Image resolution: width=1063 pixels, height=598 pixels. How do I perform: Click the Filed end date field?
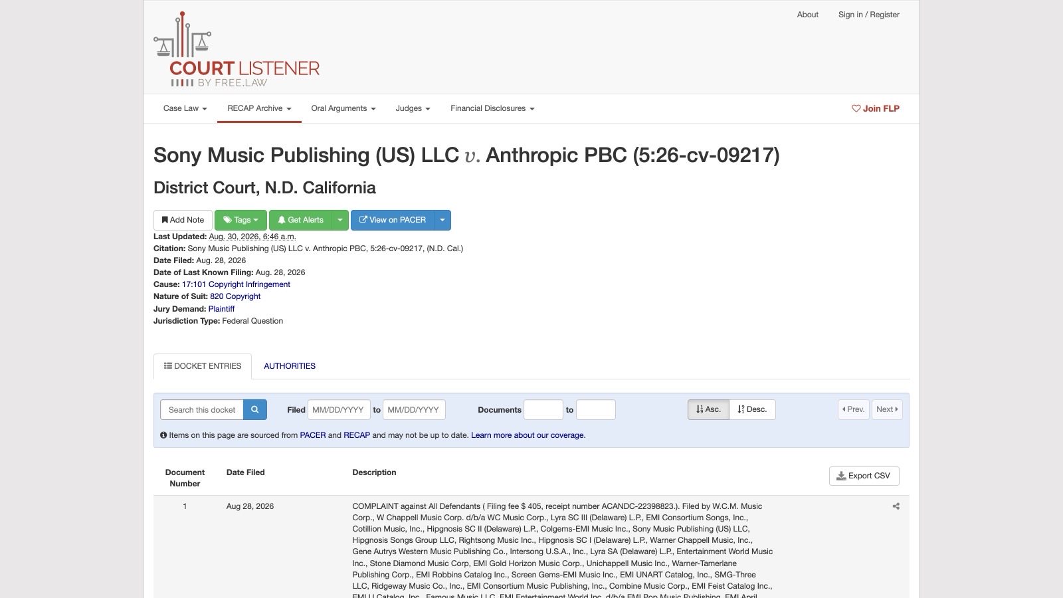pyautogui.click(x=414, y=410)
